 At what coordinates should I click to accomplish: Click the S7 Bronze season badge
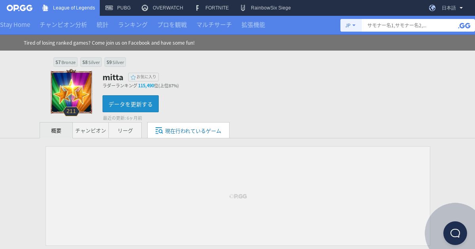[x=65, y=62]
